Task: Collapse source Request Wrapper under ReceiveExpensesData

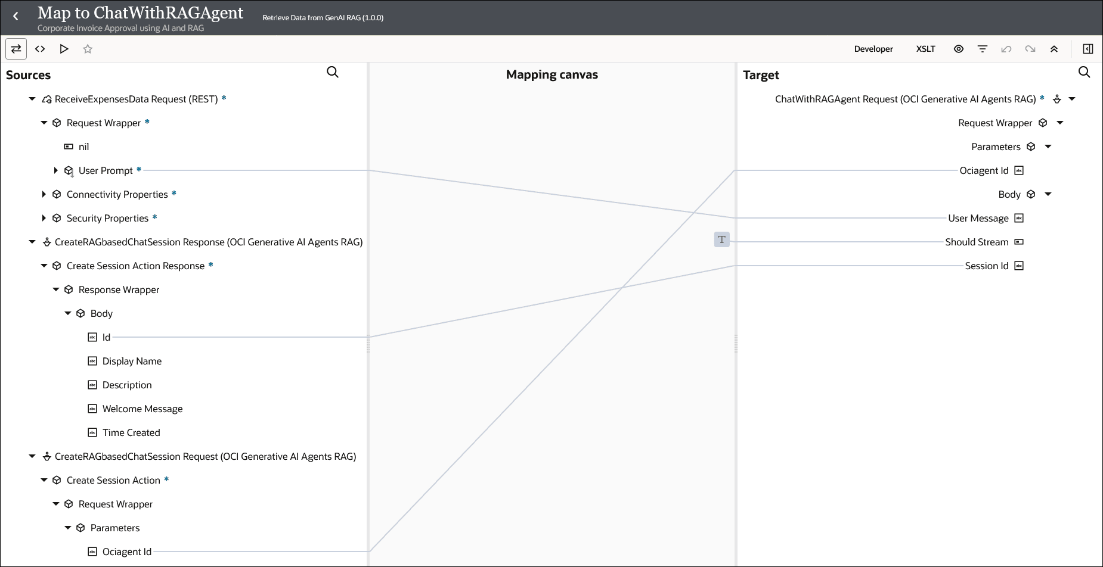Action: 44,123
